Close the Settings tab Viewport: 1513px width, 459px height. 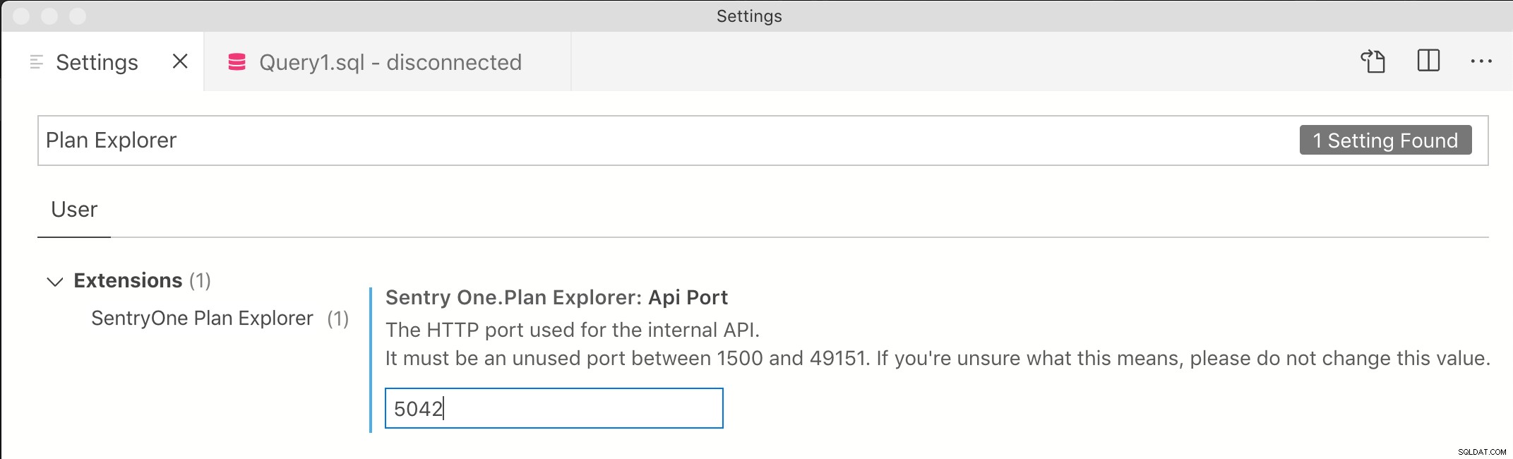tap(180, 61)
